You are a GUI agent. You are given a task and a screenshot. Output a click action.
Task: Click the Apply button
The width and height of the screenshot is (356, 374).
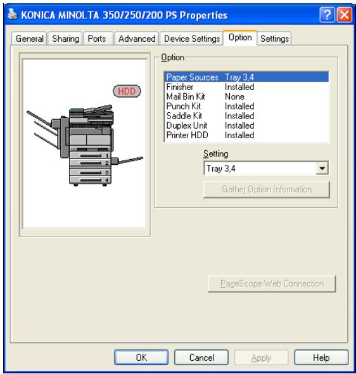262,358
